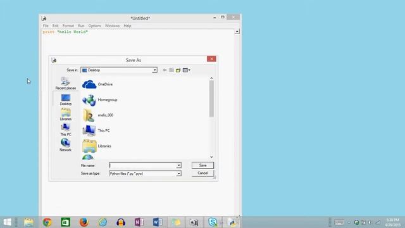405x228 pixels.
Task: Open the Windows Start button
Action: 7,222
